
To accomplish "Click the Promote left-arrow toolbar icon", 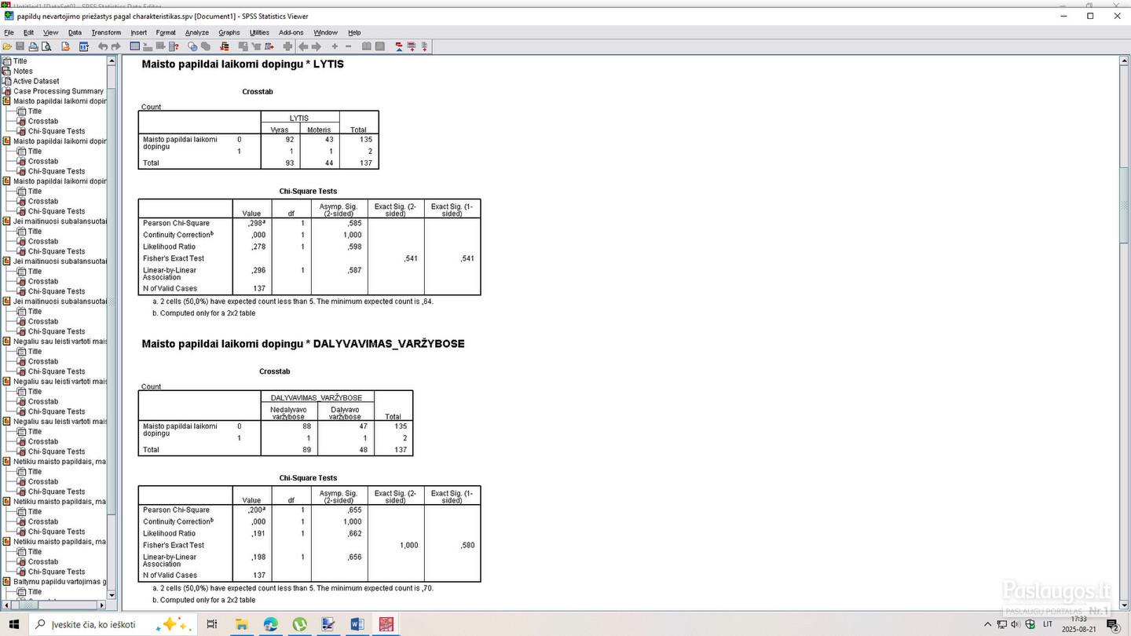I will 303,47.
